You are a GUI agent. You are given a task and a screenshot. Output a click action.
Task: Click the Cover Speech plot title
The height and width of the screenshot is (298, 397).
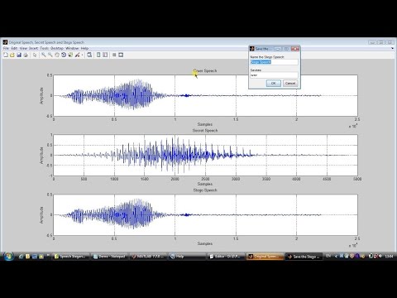pyautogui.click(x=205, y=70)
